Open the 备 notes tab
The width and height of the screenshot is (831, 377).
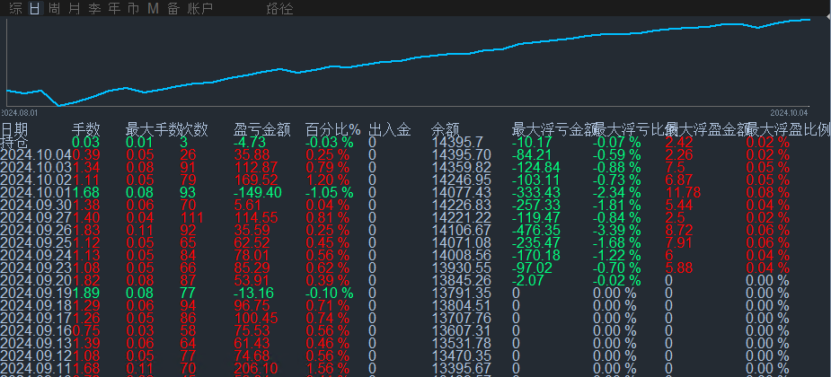(172, 8)
